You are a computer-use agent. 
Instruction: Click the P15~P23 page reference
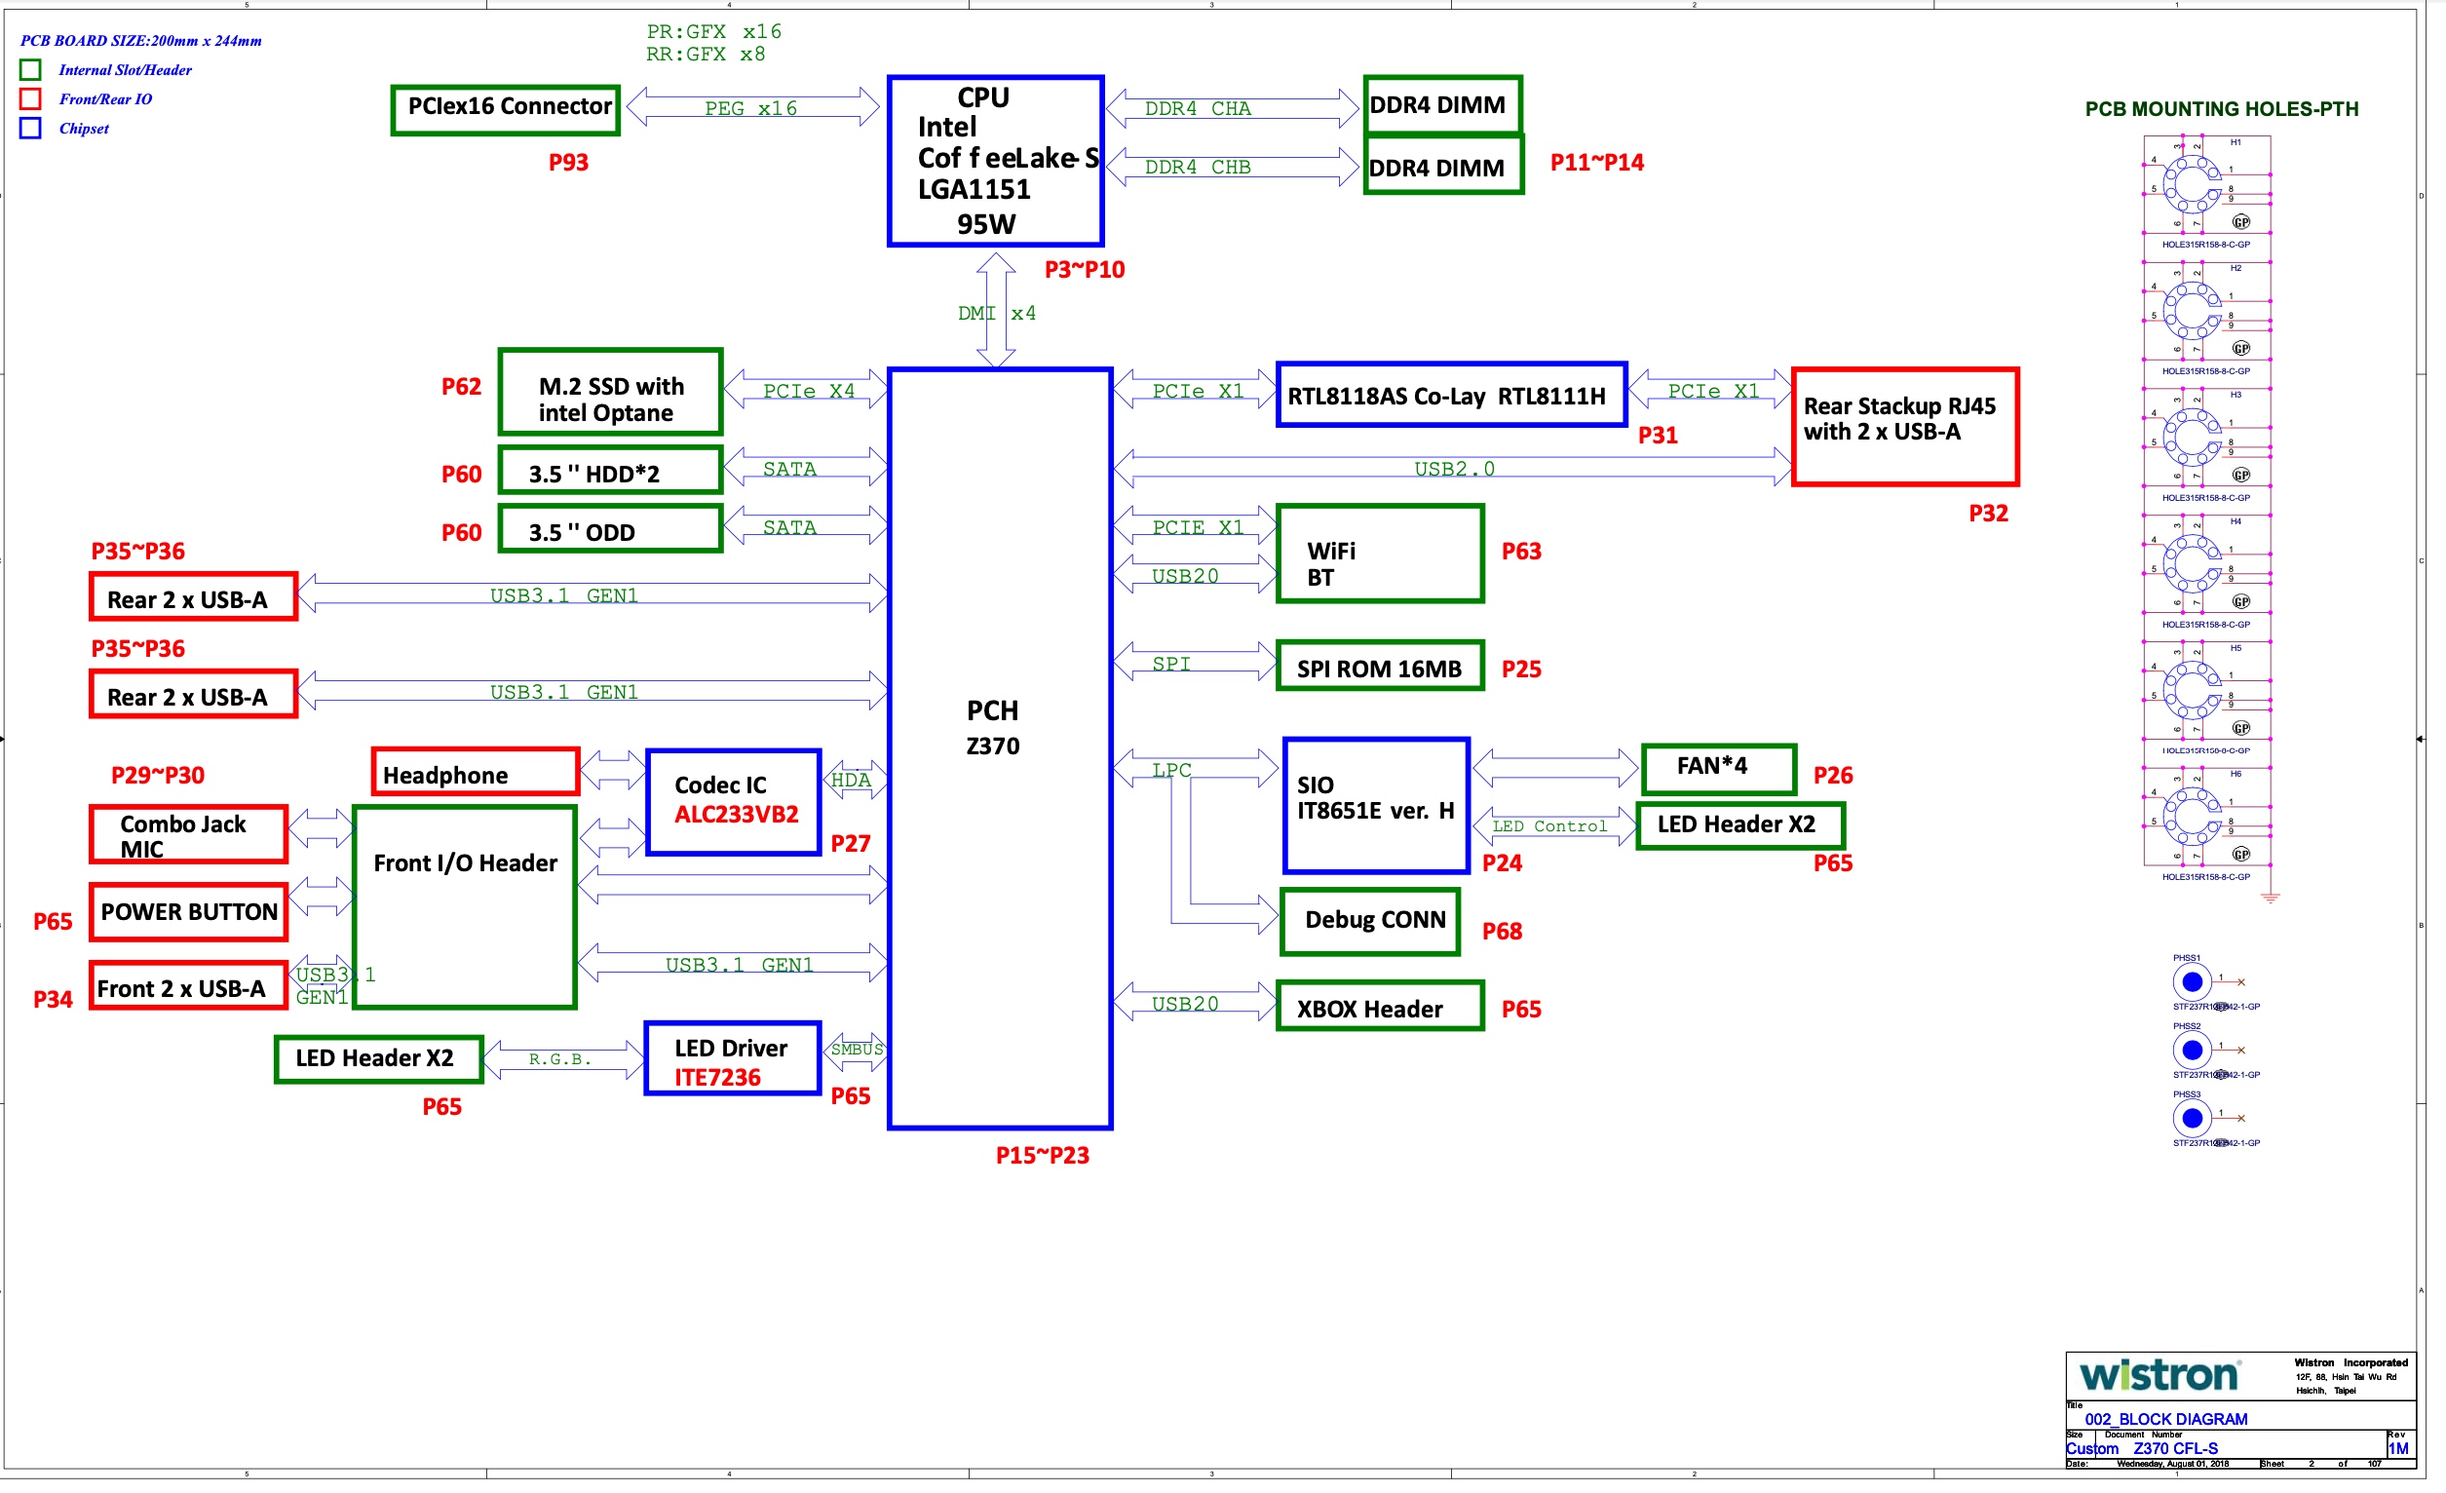pos(1042,1155)
